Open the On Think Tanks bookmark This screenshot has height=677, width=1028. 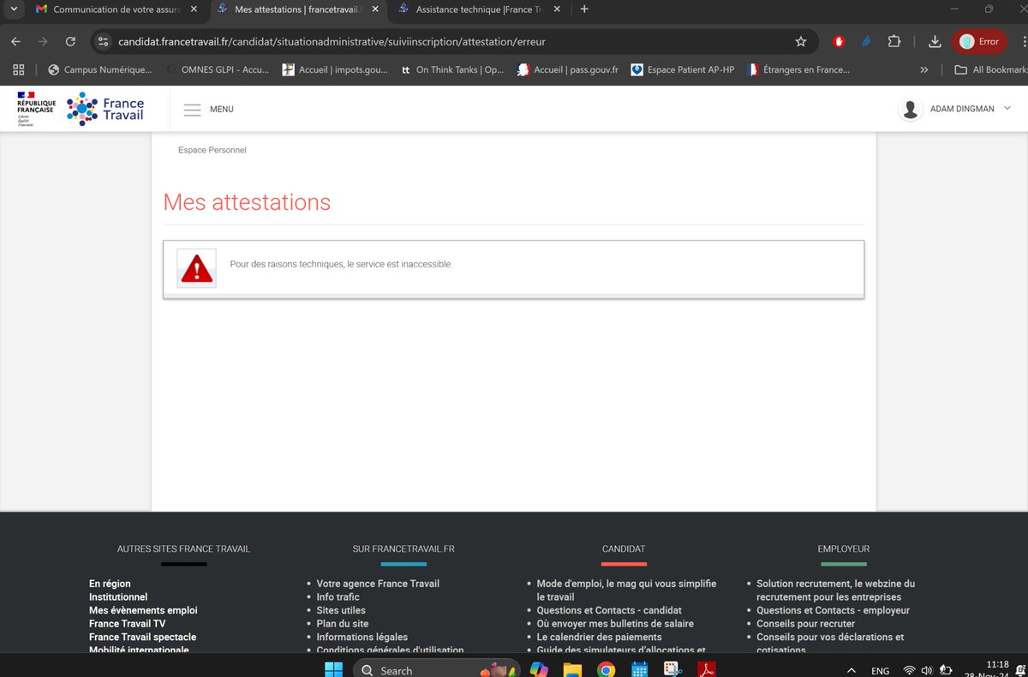453,69
